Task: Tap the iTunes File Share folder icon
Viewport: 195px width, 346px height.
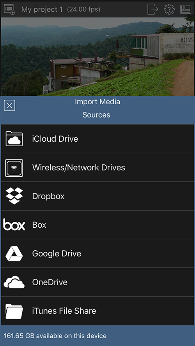Action: pos(14,311)
